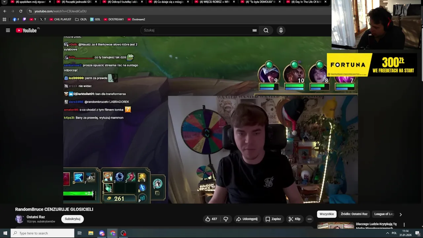This screenshot has height=238, width=423.
Task: Open the Facebook 'F' bookmark
Action: (x=16, y=20)
